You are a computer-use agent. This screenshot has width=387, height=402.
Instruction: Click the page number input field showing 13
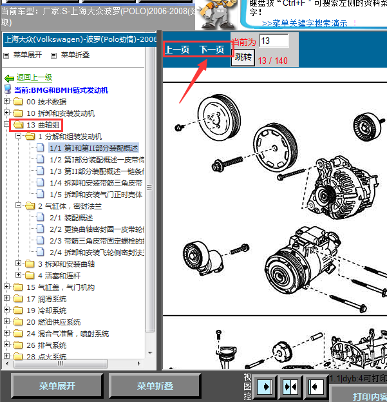click(x=274, y=41)
